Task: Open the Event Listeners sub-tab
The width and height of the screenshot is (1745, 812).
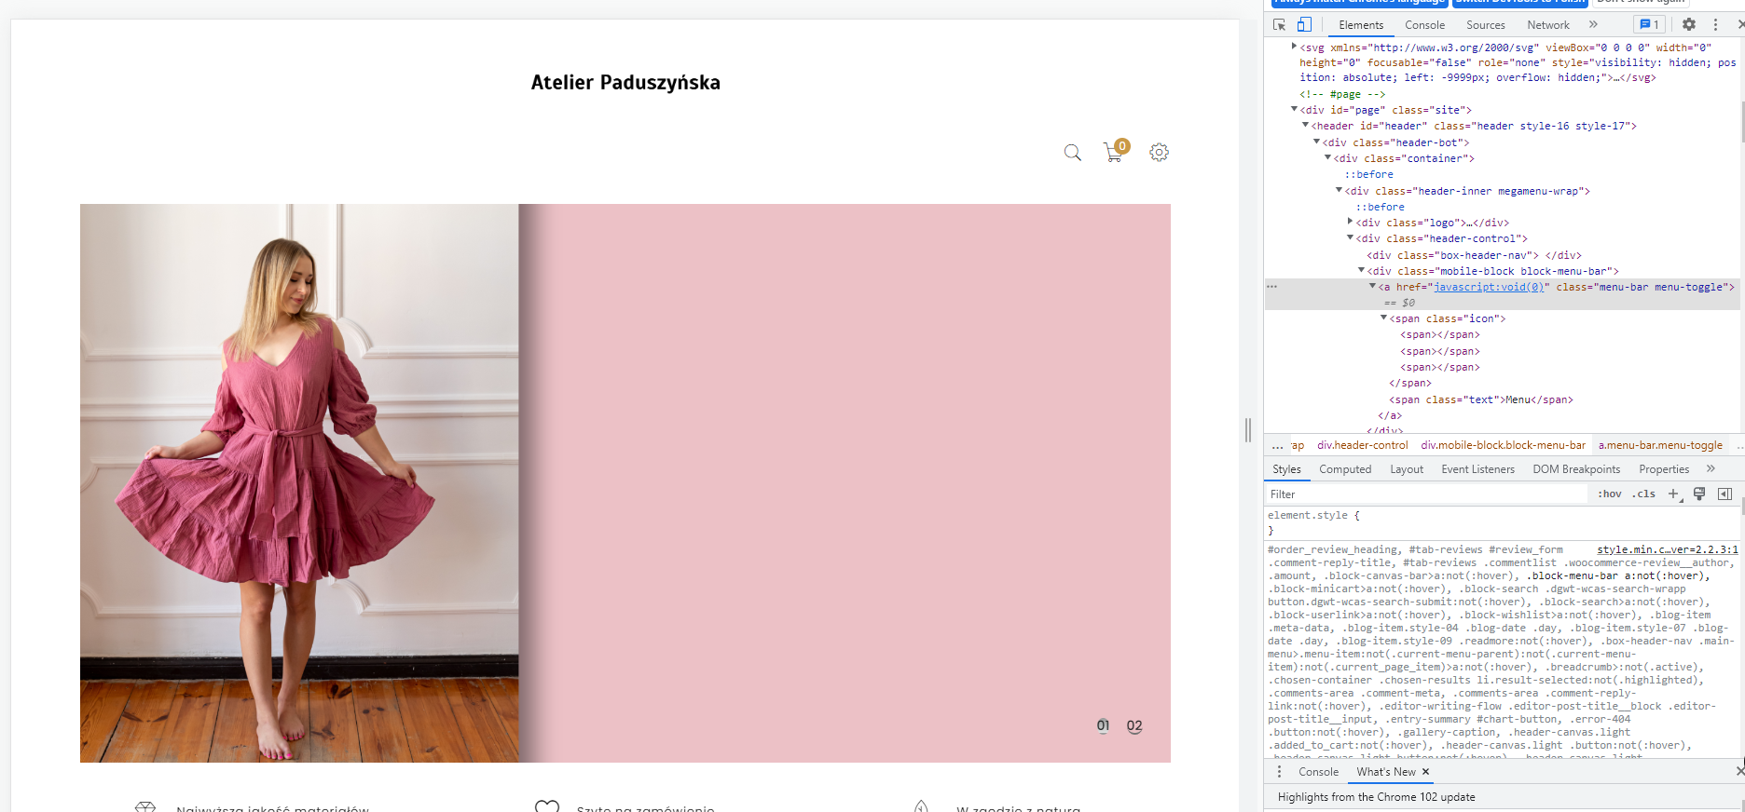Action: [x=1477, y=469]
